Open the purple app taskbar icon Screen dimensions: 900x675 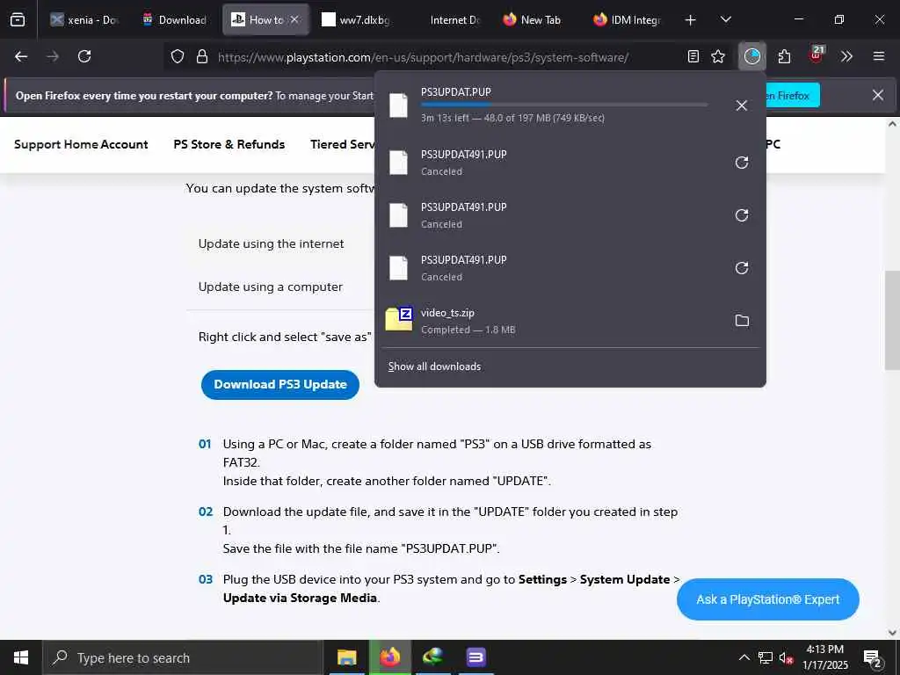[x=475, y=657]
